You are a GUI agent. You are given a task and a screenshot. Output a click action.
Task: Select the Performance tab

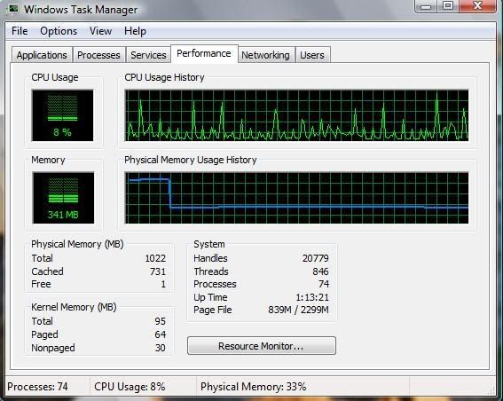pyautogui.click(x=204, y=53)
